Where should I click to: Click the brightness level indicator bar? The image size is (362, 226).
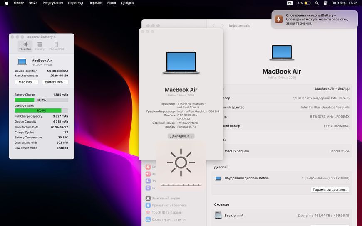(181, 185)
